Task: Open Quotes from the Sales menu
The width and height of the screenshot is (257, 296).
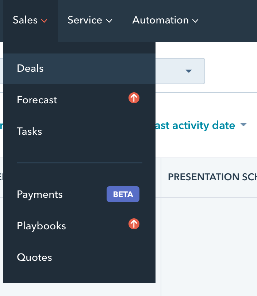Action: click(x=79, y=258)
